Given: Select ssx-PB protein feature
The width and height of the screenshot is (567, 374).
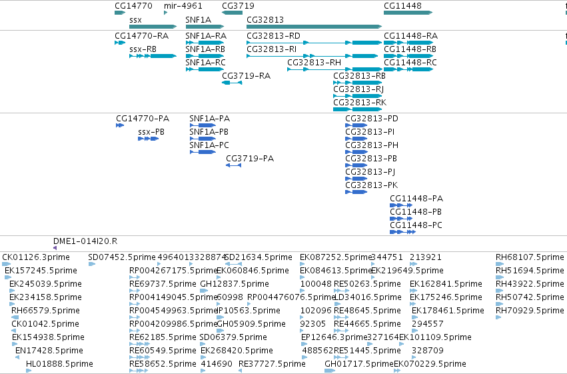Looking at the screenshot, I should click(149, 139).
